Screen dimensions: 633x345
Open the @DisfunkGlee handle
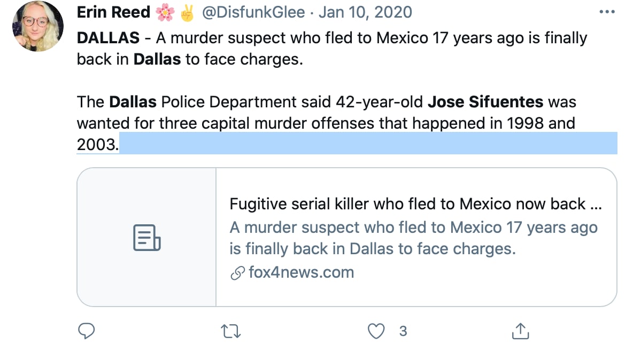tap(254, 13)
